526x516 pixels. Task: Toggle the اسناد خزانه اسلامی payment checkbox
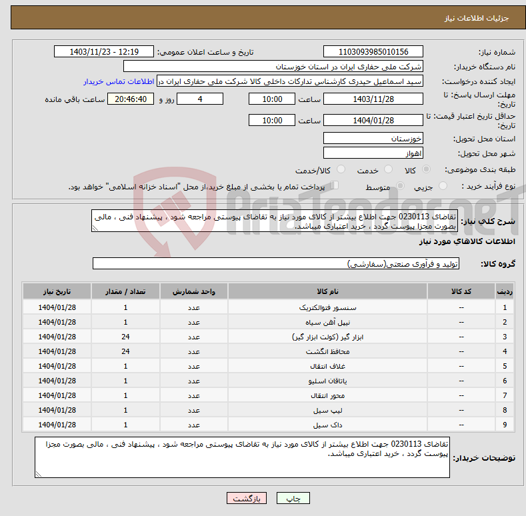(x=334, y=185)
